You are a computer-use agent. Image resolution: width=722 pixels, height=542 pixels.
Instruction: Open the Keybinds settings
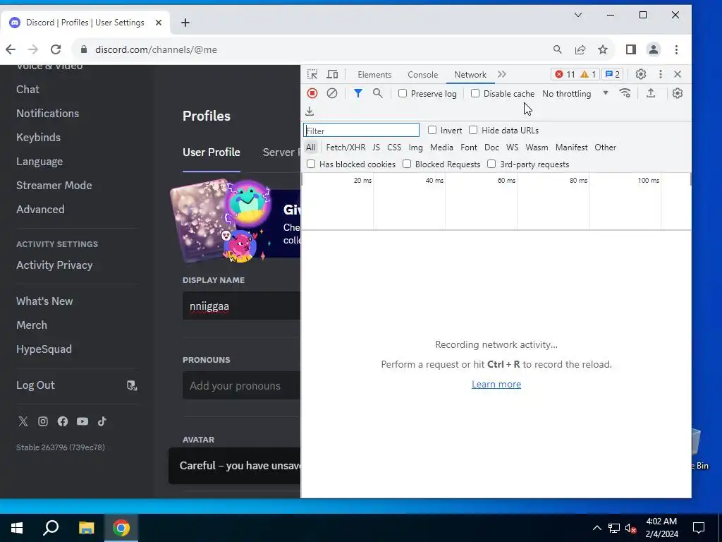click(38, 138)
